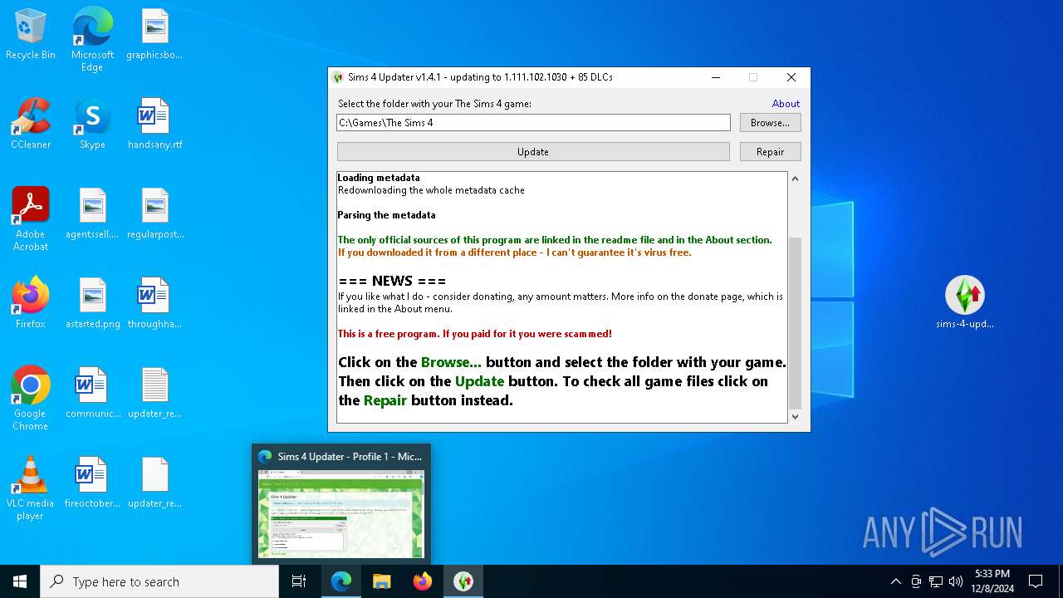Image resolution: width=1063 pixels, height=598 pixels.
Task: Click the log vertical scrollbar thumb
Action: [x=795, y=322]
